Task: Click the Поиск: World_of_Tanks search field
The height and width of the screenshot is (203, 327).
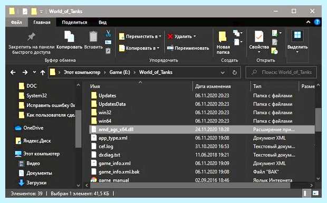Action: click(281, 72)
